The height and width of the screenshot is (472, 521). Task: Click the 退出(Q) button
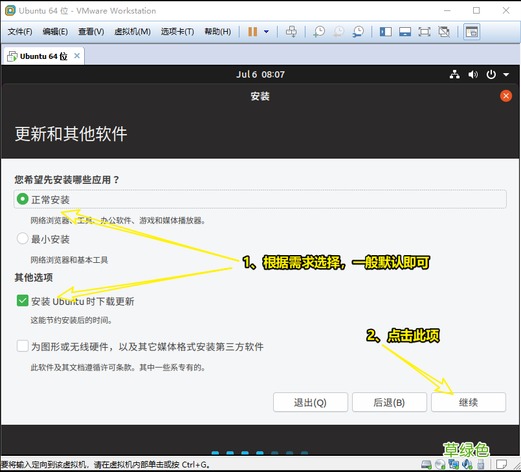click(x=311, y=403)
